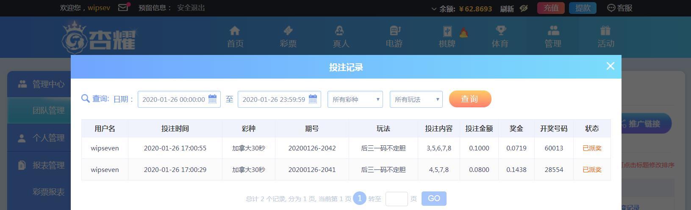Open the 真人 live casino icon

click(341, 31)
